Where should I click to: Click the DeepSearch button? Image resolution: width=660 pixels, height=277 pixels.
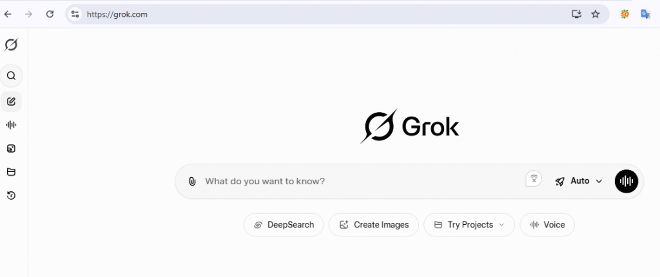[284, 225]
